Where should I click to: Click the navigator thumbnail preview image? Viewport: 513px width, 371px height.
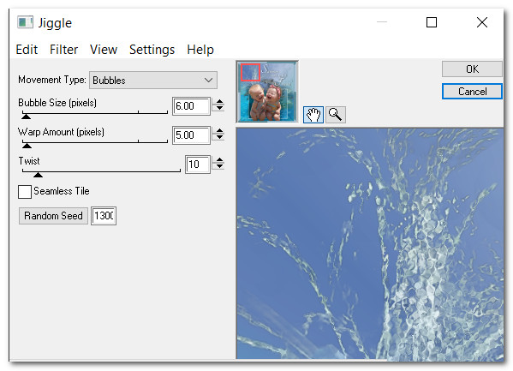267,92
